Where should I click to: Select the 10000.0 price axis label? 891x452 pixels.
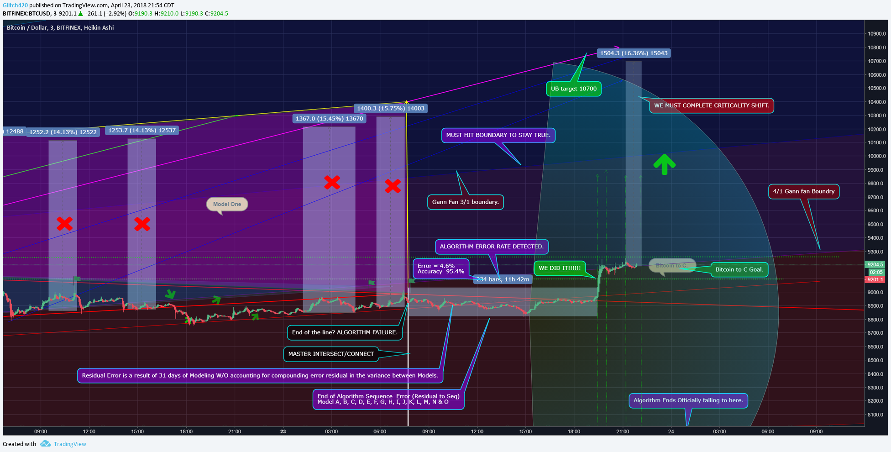pyautogui.click(x=877, y=156)
